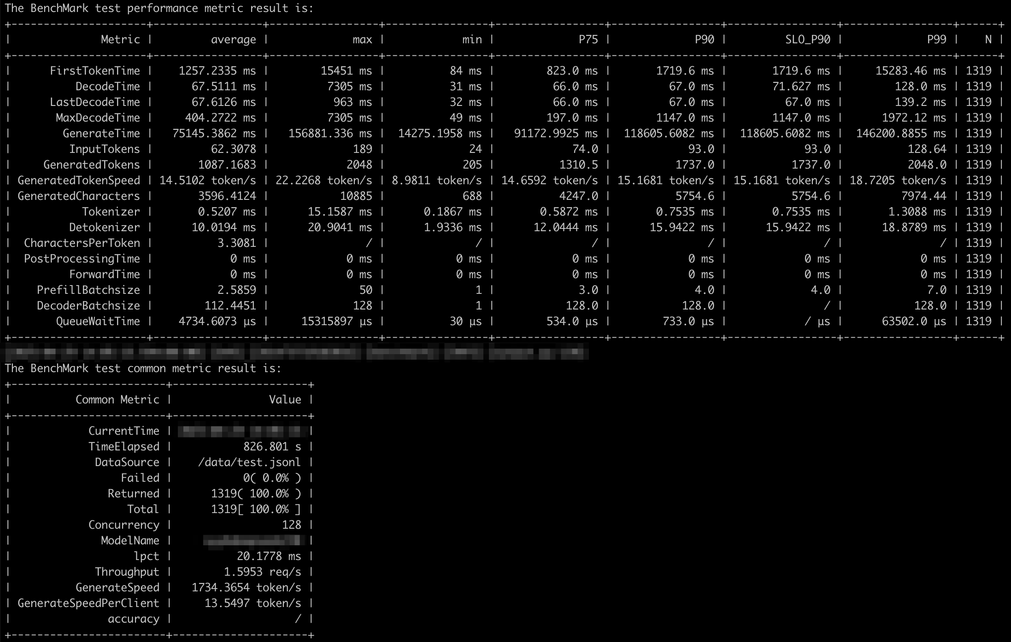
Task: Click the GenerateSpeed value 1734.3654 token/s
Action: pos(246,588)
